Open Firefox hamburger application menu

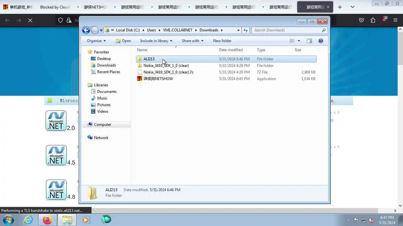[x=396, y=20]
